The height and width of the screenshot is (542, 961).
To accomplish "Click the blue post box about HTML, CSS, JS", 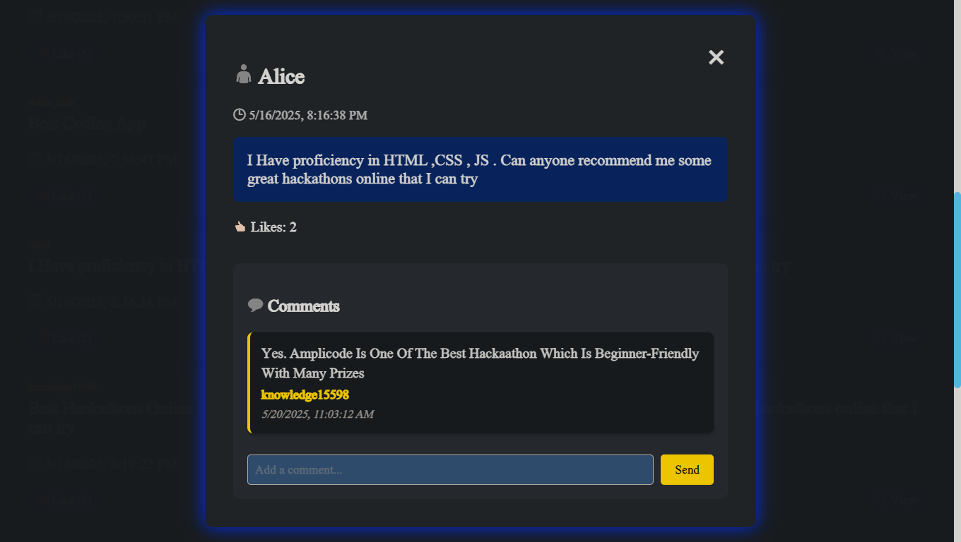I will [x=481, y=169].
